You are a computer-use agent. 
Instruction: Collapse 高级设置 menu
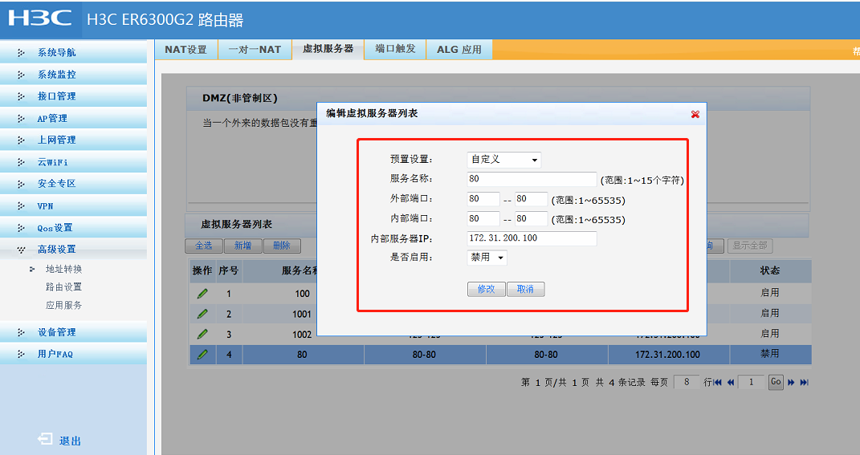point(74,250)
